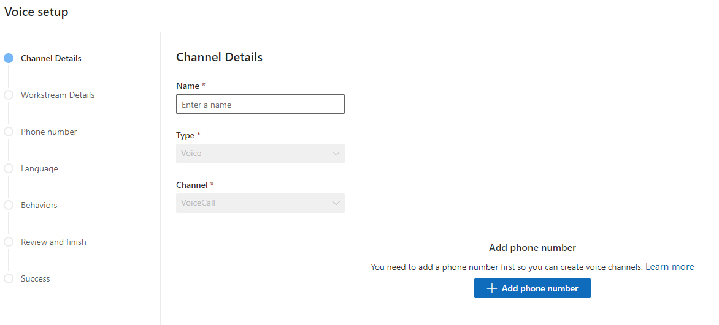This screenshot has width=719, height=325.
Task: Click the Phone number step circle
Action: pyautogui.click(x=9, y=132)
